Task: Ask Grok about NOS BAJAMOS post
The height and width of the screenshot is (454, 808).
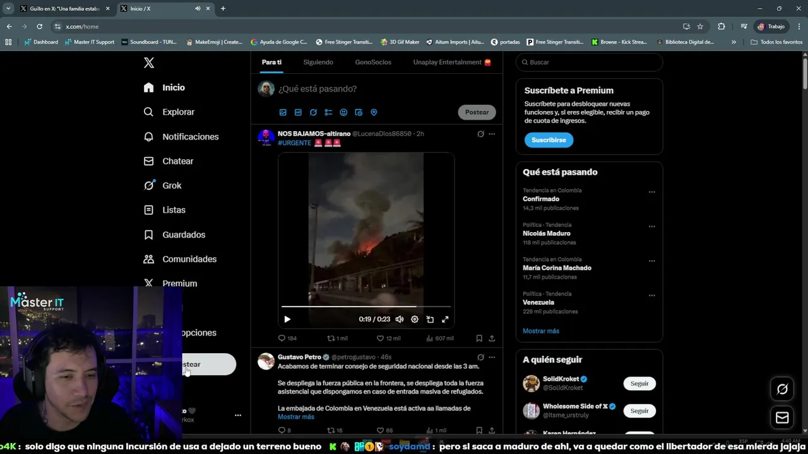Action: 480,134
